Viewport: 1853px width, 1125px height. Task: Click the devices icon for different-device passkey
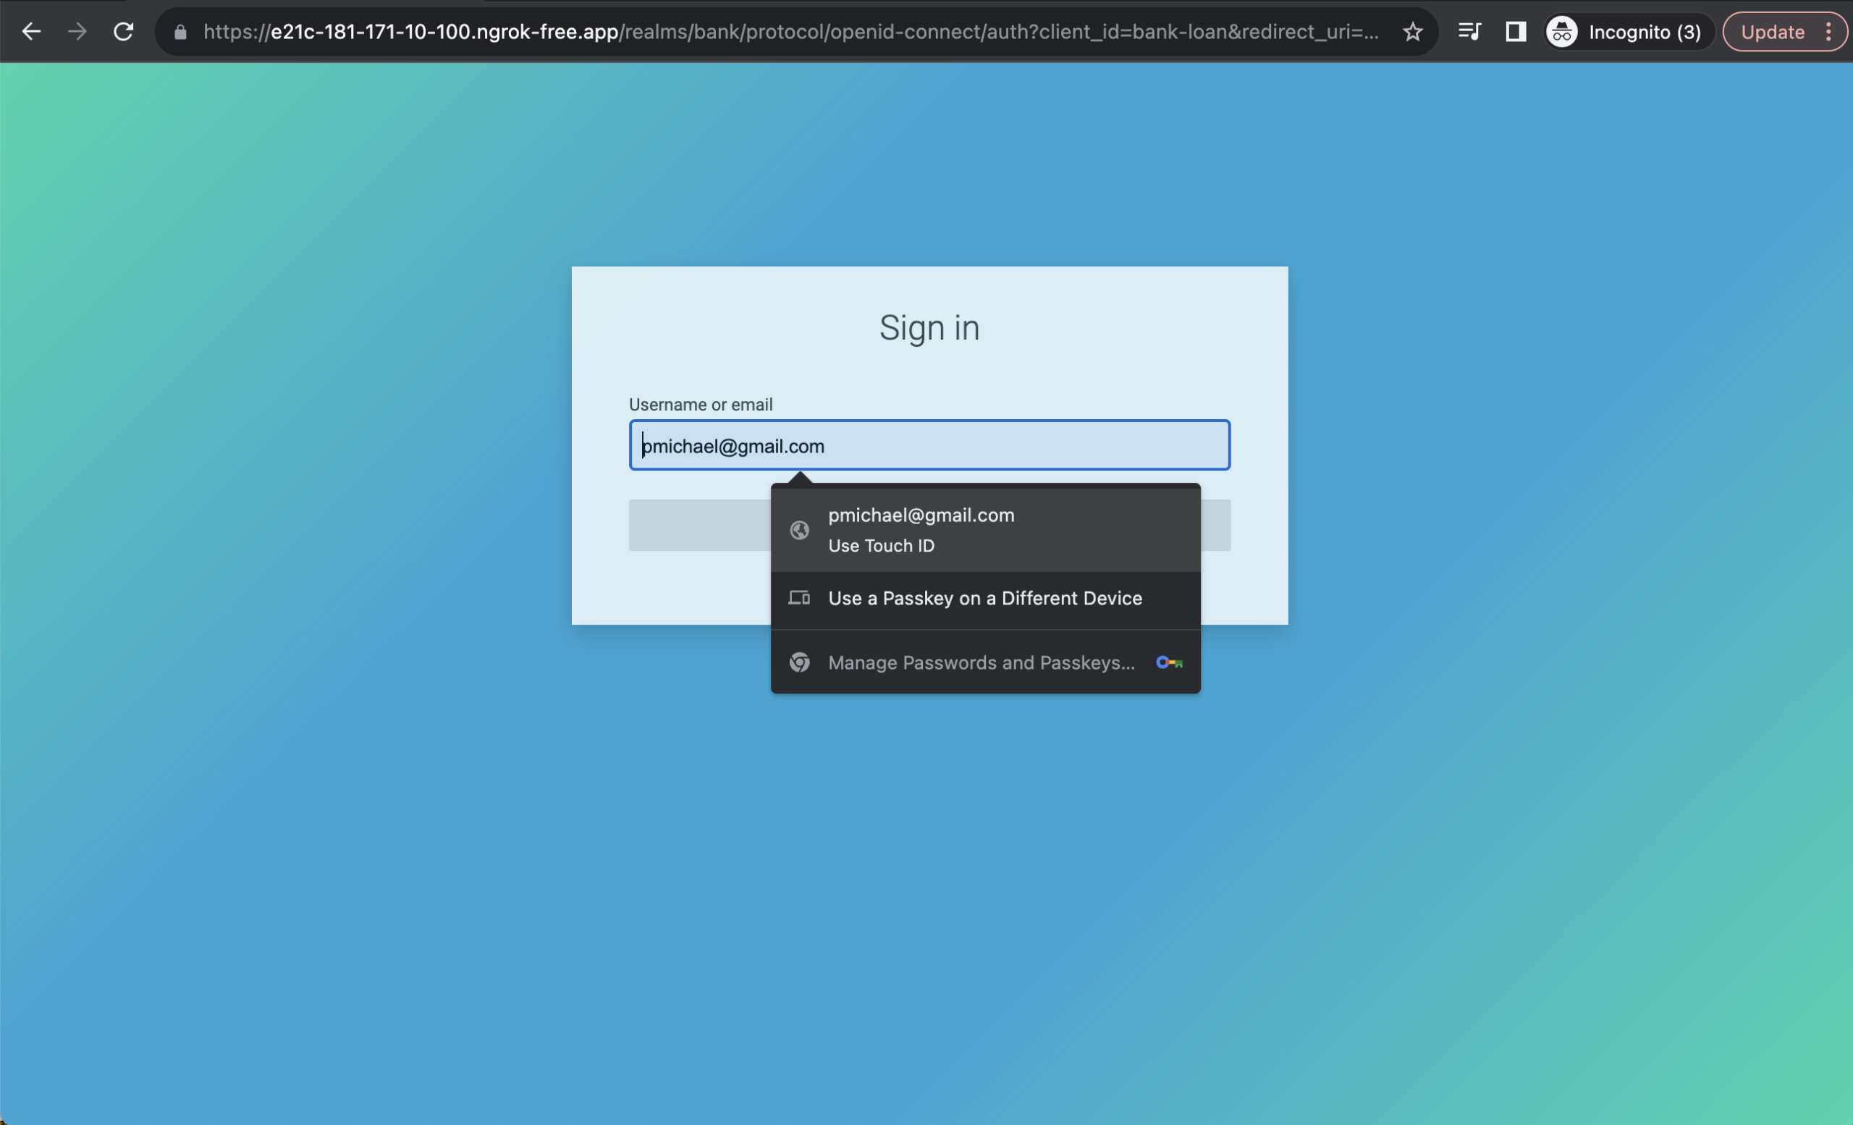(799, 599)
